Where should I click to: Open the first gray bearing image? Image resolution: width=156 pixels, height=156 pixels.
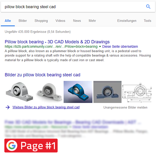click(x=19, y=92)
